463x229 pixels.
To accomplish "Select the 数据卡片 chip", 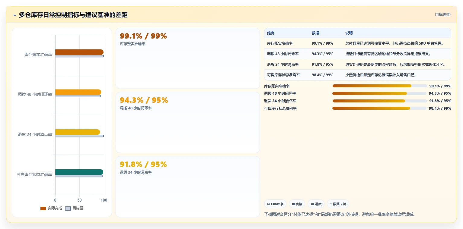I will 338,204.
